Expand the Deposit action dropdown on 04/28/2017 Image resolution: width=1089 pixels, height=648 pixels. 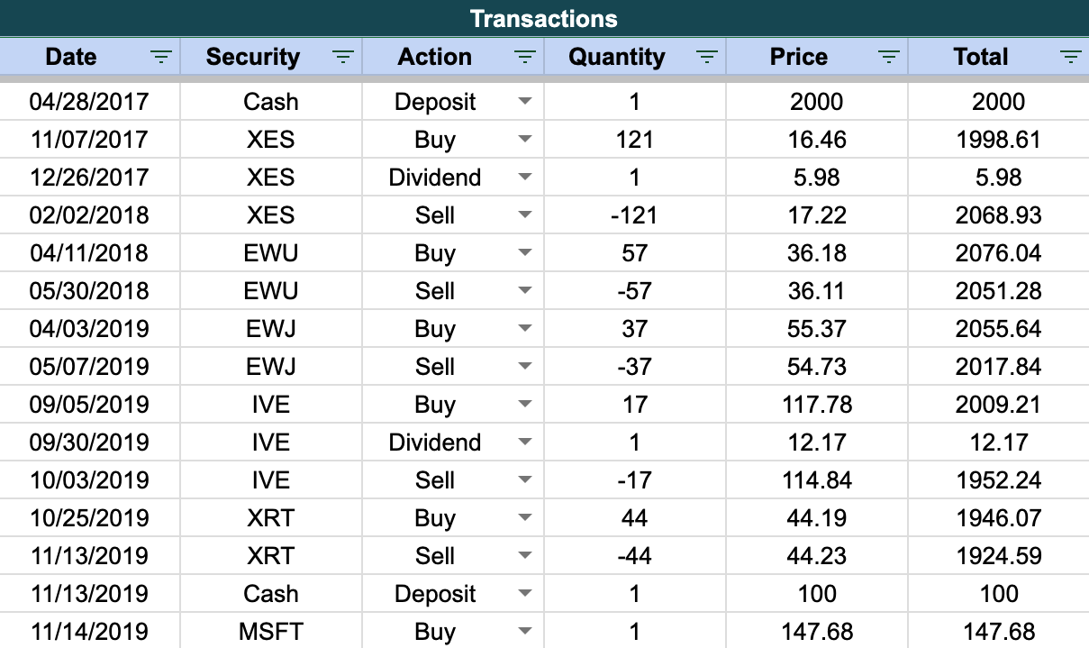[525, 102]
